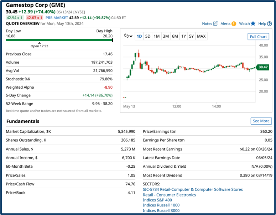This screenshot has height=215, width=276.
Task: Click the Watch star icon
Action: tap(253, 24)
